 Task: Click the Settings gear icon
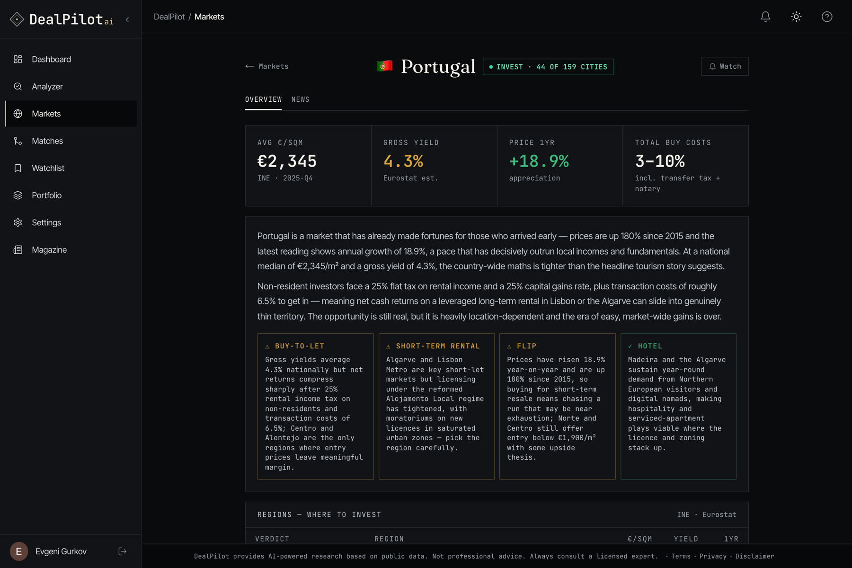click(18, 222)
